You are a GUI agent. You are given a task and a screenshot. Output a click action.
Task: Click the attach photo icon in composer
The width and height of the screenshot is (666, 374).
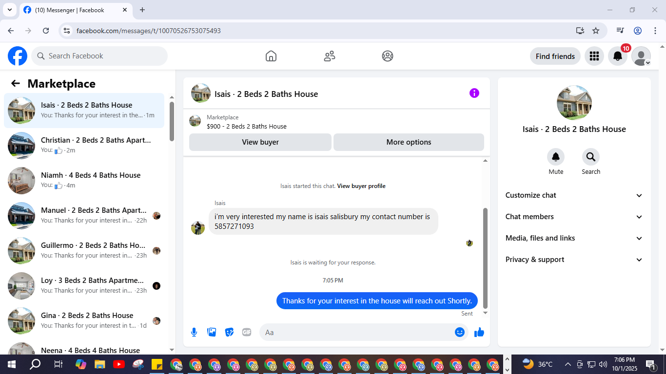coord(212,332)
